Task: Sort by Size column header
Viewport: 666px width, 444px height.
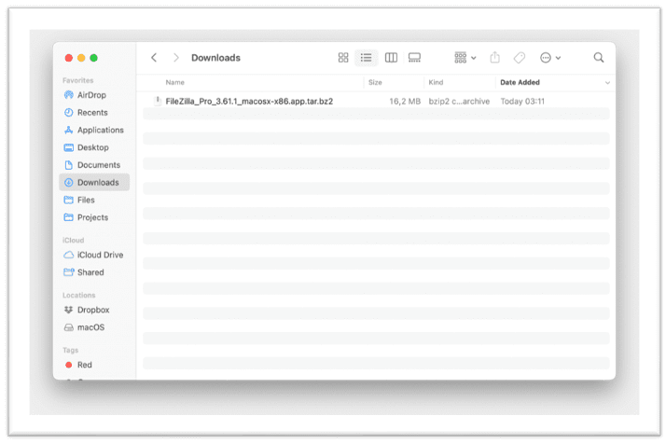Action: (x=375, y=82)
